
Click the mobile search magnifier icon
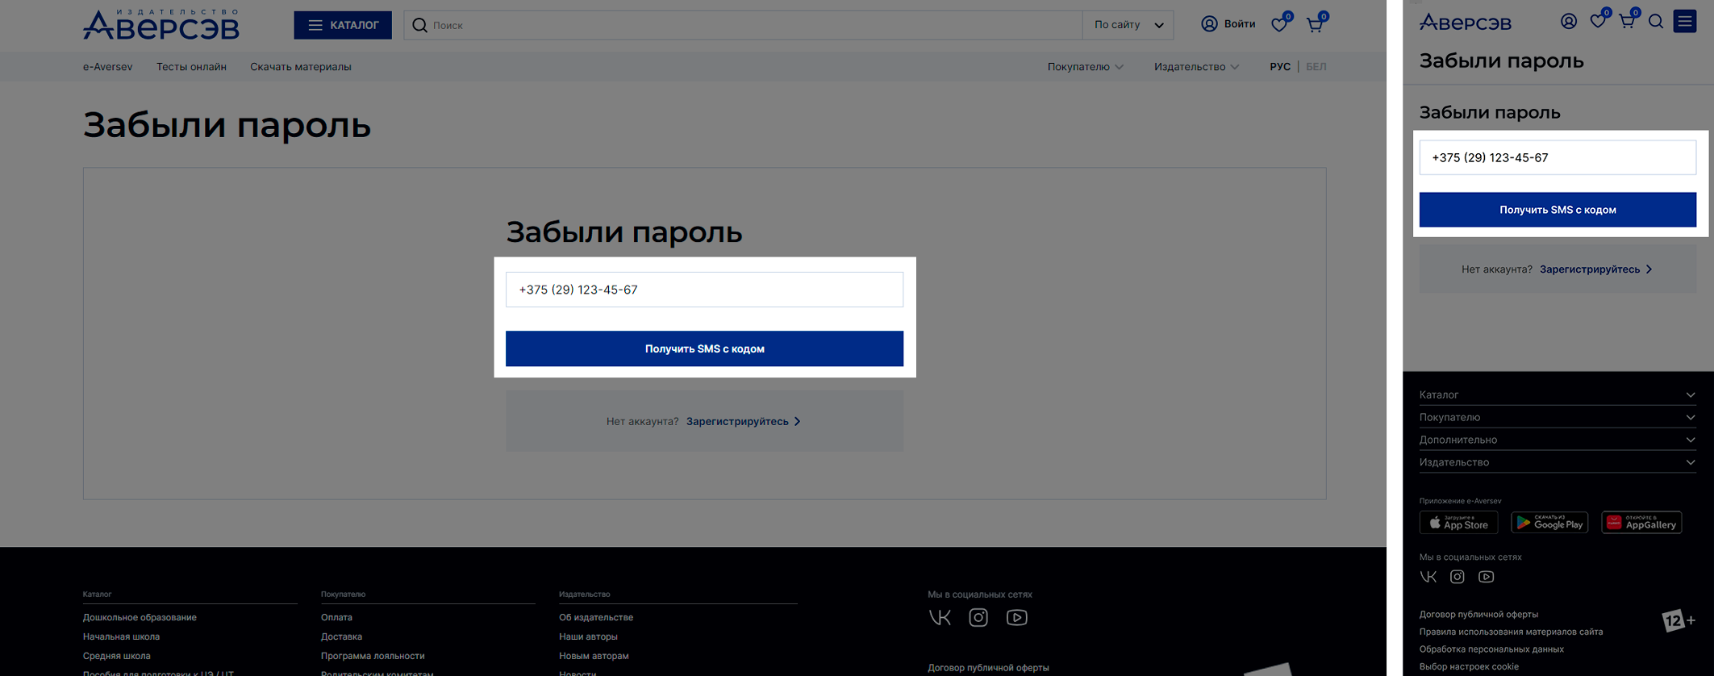tap(1656, 22)
